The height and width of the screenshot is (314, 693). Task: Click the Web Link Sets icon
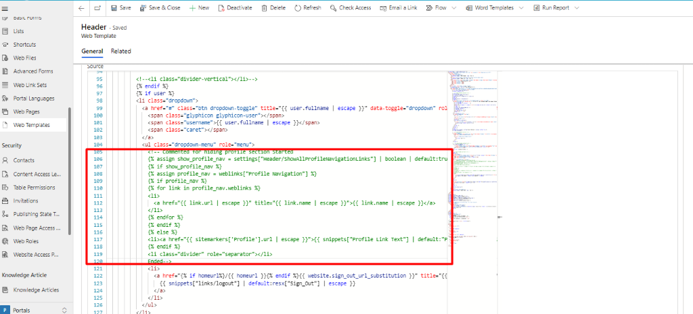pos(5,84)
